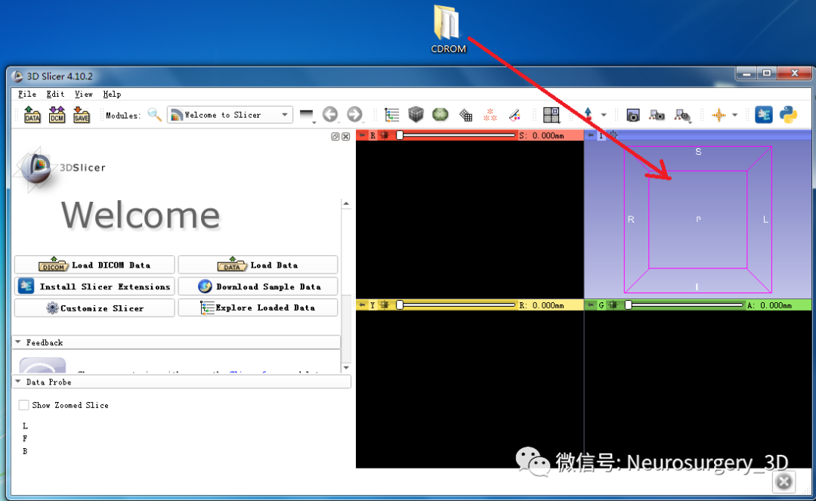Viewport: 816px width, 501px height.
Task: Open the Volumes module cube icon
Action: click(x=416, y=114)
